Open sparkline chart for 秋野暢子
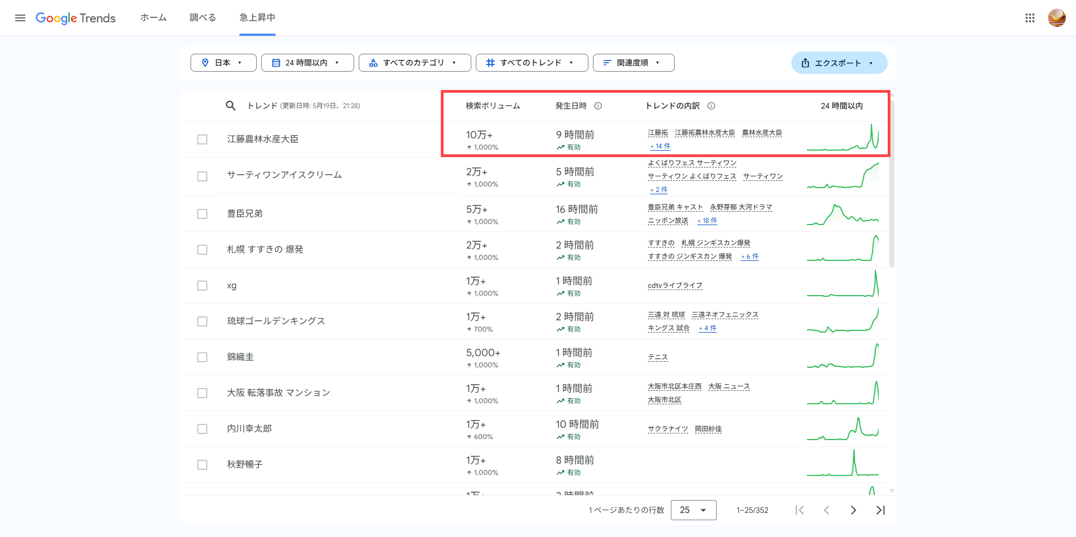The image size is (1076, 537). tap(843, 463)
